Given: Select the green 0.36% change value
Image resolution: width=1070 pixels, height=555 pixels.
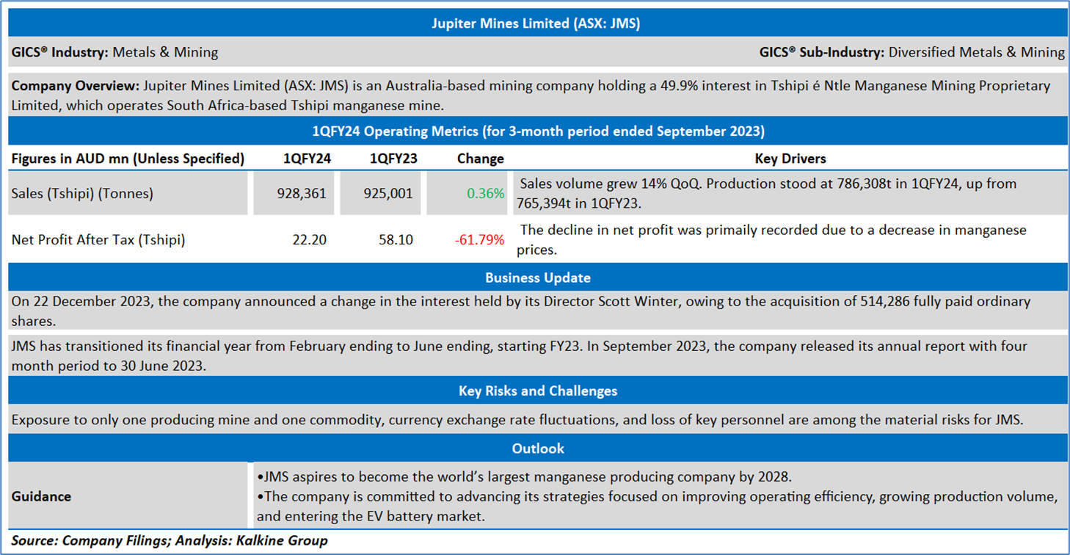Looking at the screenshot, I should pyautogui.click(x=486, y=194).
